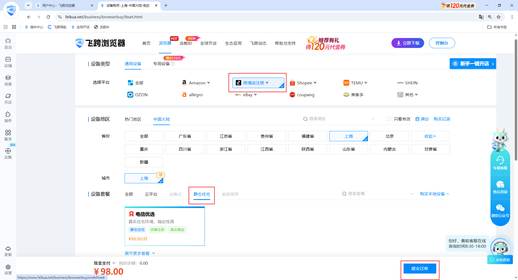Expand 展开更多套餐 to show more packages
The height and width of the screenshot is (280, 518).
click(x=140, y=253)
